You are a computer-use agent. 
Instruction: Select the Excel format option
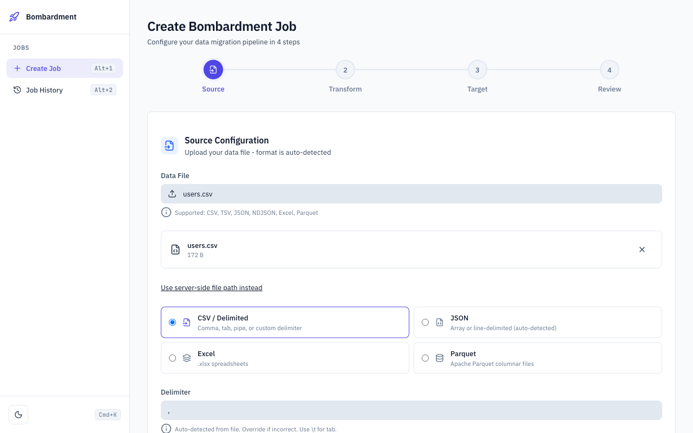click(172, 358)
